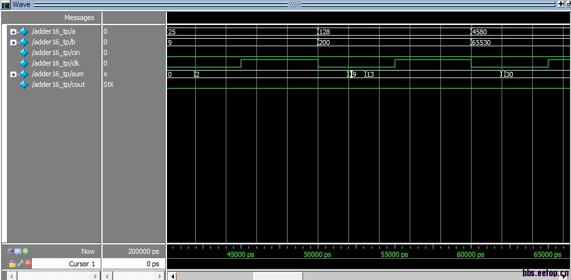Viewport: 571px width, 280px height.
Task: Click the drag grip on Wave title bar
Action: 294,4
